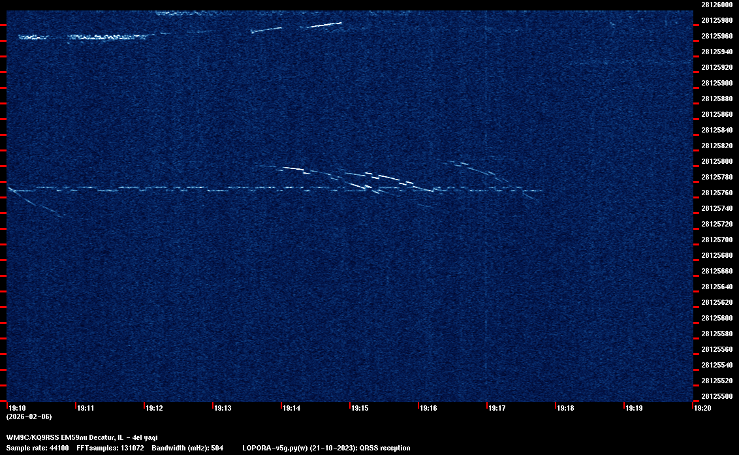Select the 28126000 frequency label
The width and height of the screenshot is (739, 455).
[x=716, y=5]
